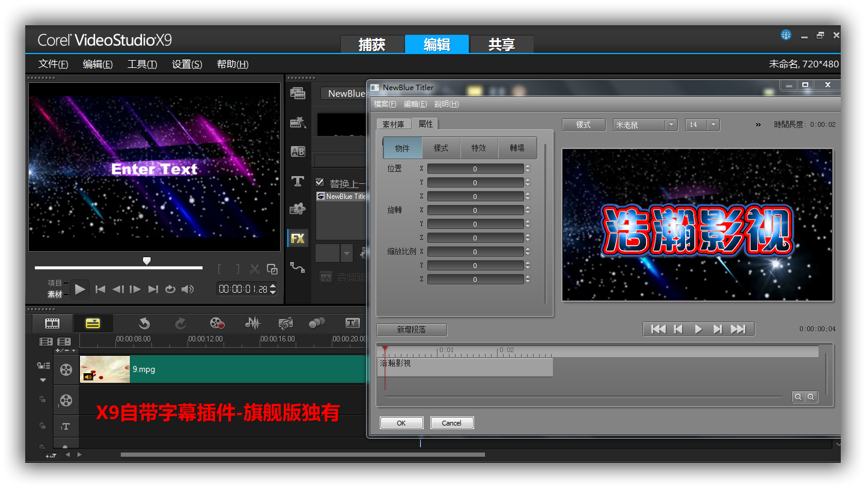
Task: Open the font size 14 dropdown
Action: pyautogui.click(x=713, y=124)
